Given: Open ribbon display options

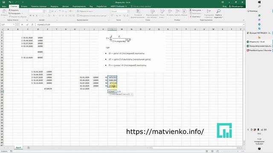Looking at the screenshot, I should click(223, 2).
